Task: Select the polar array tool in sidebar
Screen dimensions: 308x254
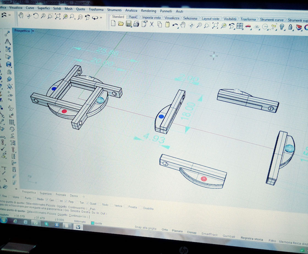Action: point(12,129)
